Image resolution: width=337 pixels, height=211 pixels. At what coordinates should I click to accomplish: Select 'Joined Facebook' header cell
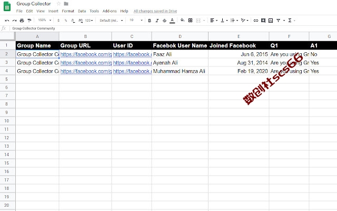pos(239,45)
